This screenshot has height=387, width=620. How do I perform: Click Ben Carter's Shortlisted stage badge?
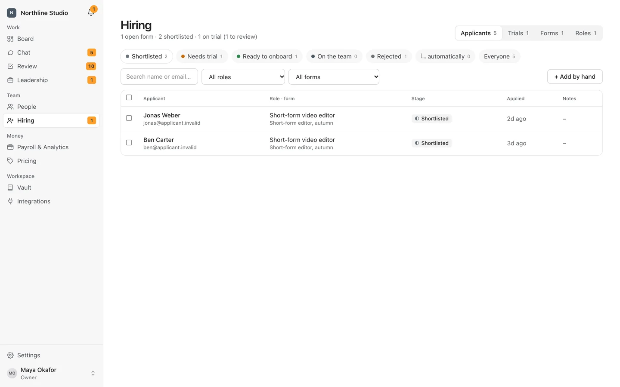point(431,143)
